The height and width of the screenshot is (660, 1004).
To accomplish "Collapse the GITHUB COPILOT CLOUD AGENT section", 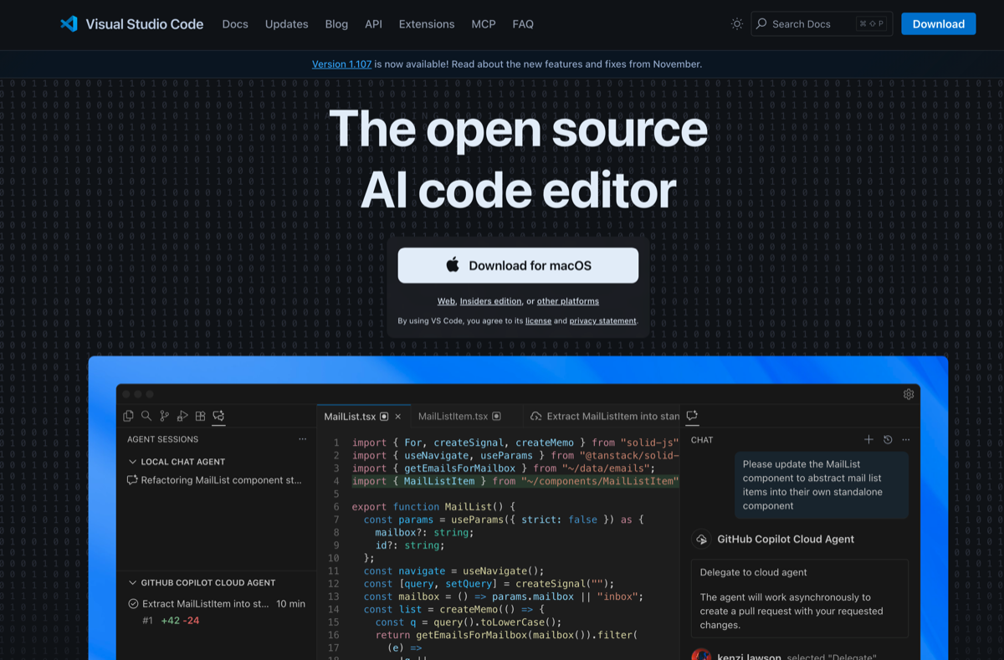I will 132,582.
